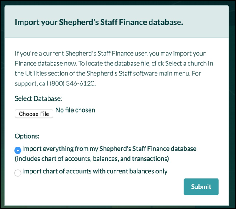Click label 'Import chart of accounts with current balances'

coord(89,171)
